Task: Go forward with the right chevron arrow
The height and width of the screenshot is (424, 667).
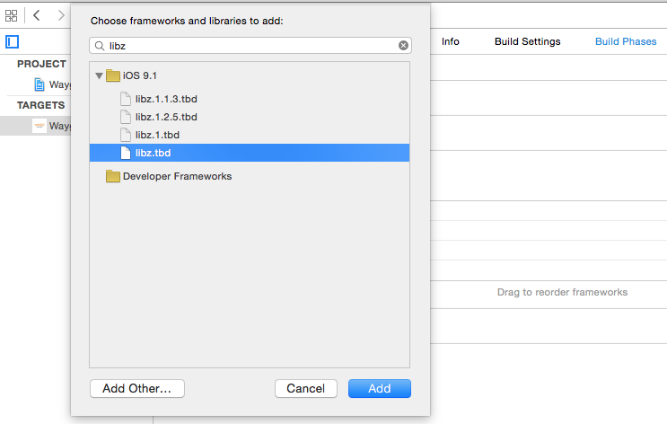Action: click(61, 16)
